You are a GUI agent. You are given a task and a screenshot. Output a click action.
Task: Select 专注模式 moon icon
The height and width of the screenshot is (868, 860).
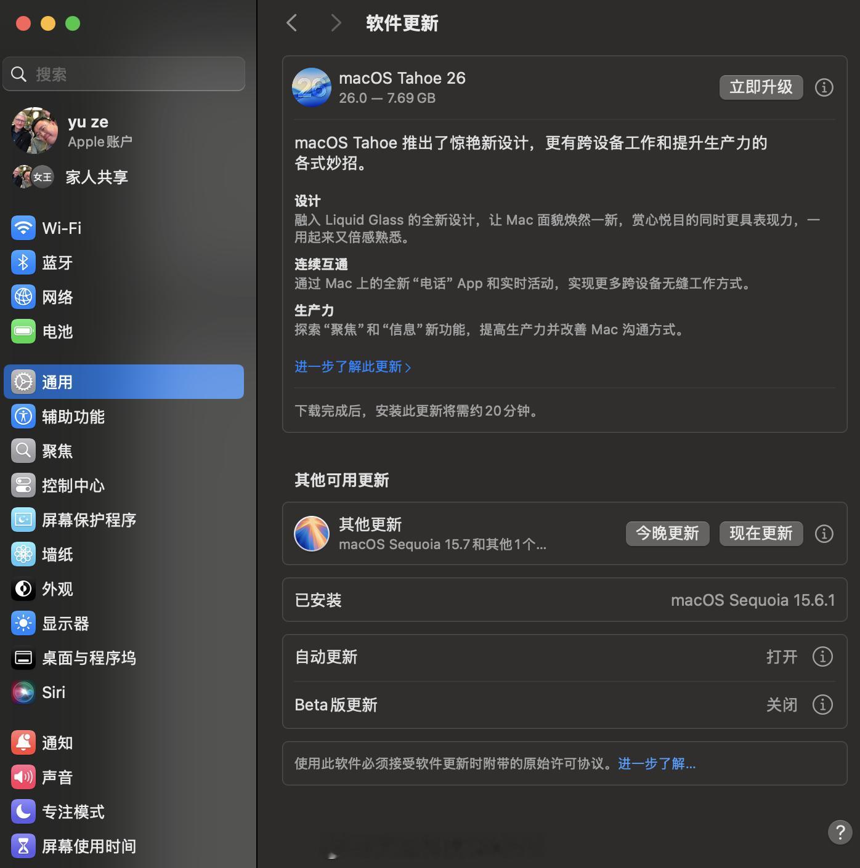point(23,811)
